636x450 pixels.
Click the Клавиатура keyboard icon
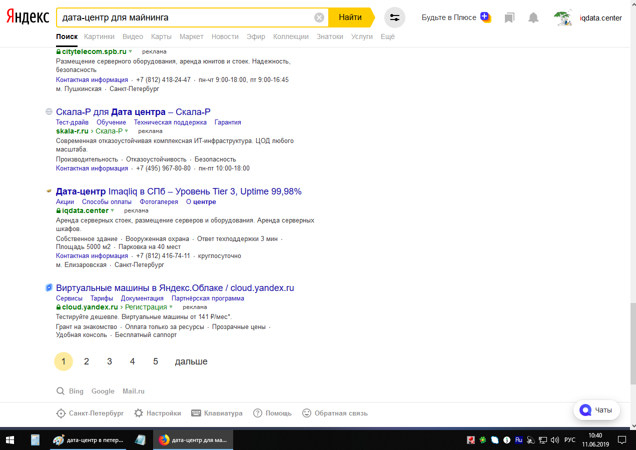[196, 413]
